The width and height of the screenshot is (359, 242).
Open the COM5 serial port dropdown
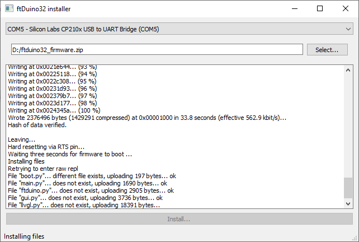pyautogui.click(x=179, y=29)
